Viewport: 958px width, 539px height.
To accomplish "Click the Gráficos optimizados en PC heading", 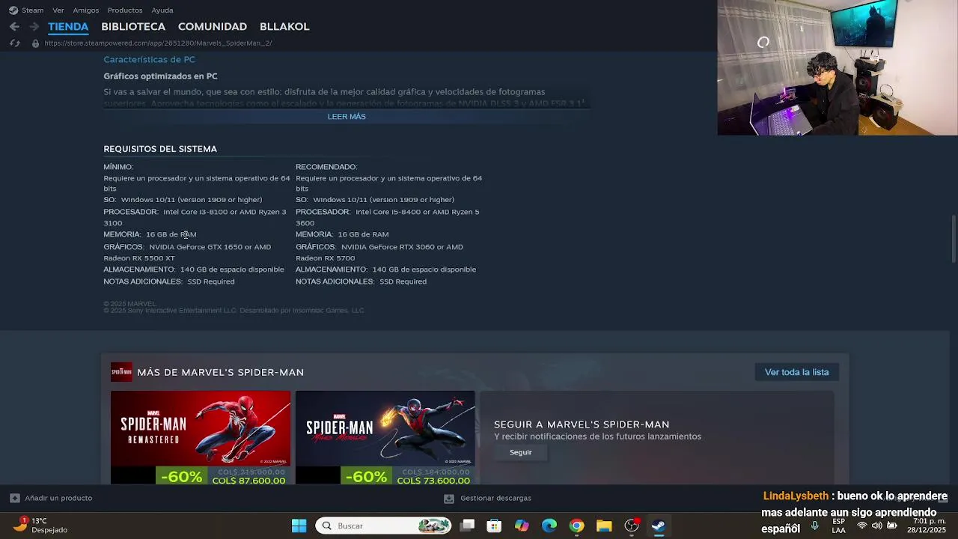I will pos(160,76).
